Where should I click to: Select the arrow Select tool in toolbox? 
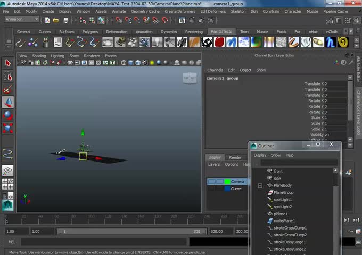7,63
